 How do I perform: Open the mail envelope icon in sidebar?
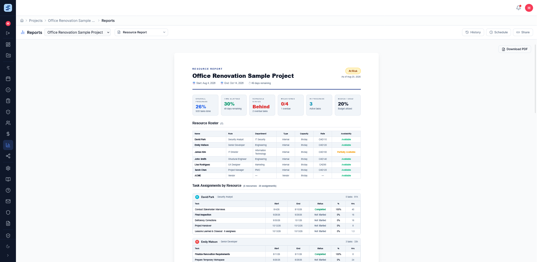tap(8, 201)
